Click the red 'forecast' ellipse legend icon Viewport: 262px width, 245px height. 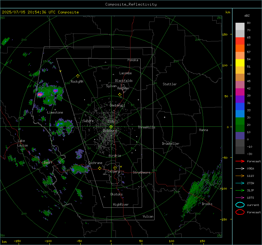click(x=240, y=212)
